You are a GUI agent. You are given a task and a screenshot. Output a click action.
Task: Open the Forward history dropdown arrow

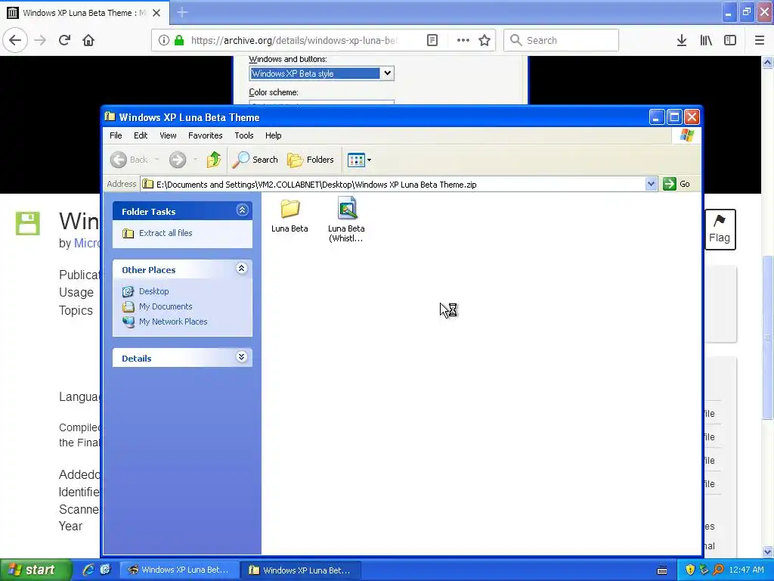(x=196, y=160)
